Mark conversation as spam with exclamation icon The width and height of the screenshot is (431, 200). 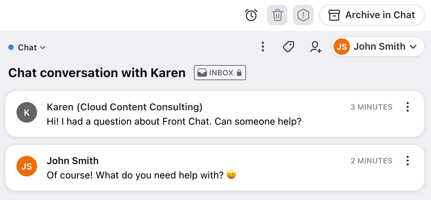point(303,15)
